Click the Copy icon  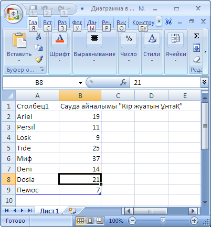[x=39, y=48]
